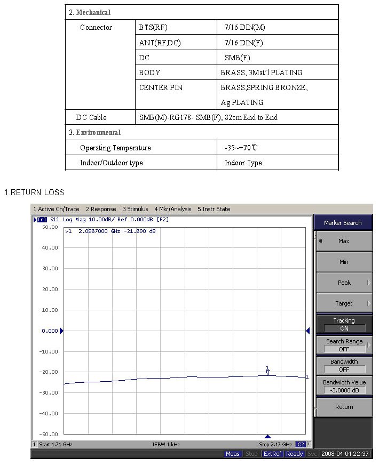
Task: Click the Stop 2.17 GHz label
Action: click(275, 444)
